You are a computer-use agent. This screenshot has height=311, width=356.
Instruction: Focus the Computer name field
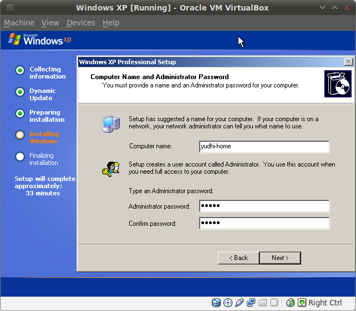coord(265,147)
